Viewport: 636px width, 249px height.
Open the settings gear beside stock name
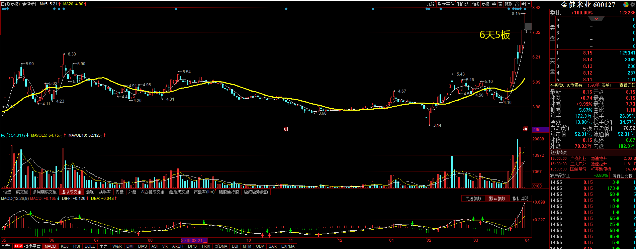[x=633, y=5]
